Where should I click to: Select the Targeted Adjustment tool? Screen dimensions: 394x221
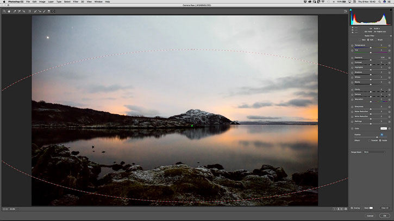tap(24, 11)
